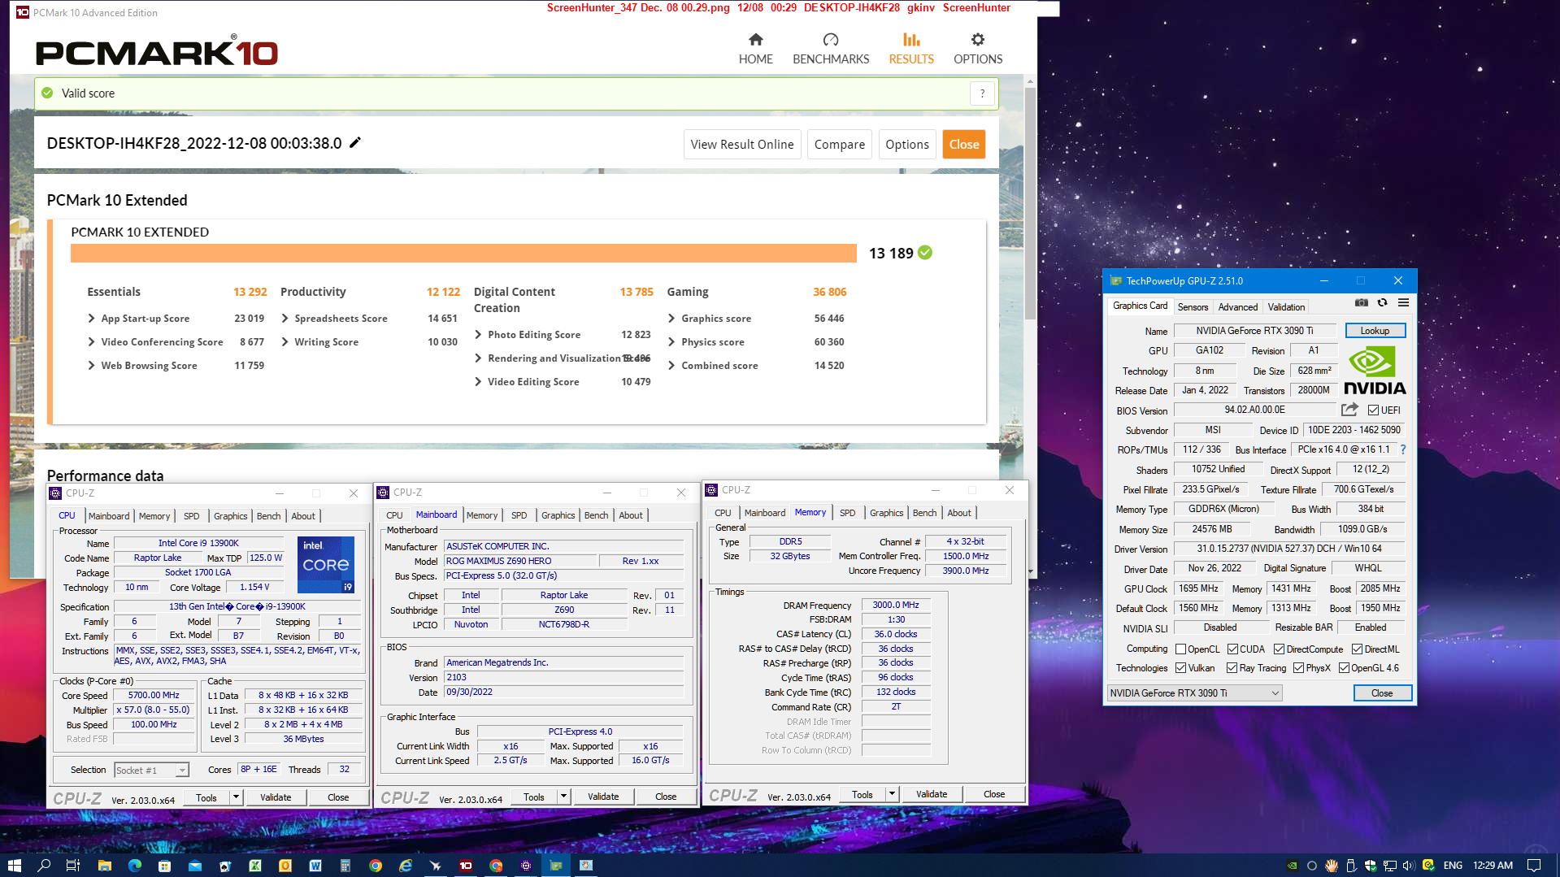Open the notification center icon

click(1534, 865)
